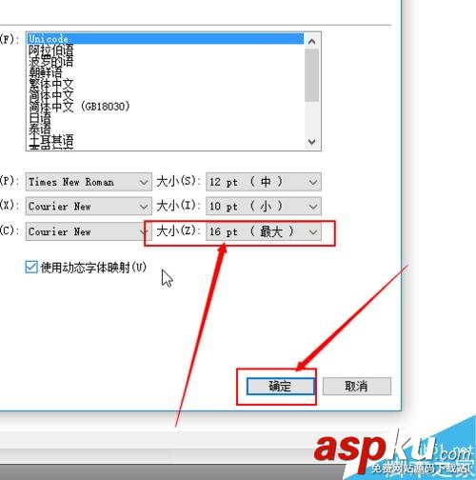
Task: Click the list scroll down arrow
Action: click(x=312, y=142)
